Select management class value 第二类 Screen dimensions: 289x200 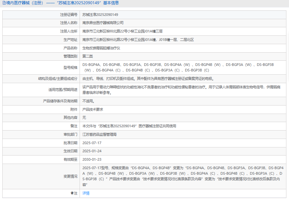(88, 56)
